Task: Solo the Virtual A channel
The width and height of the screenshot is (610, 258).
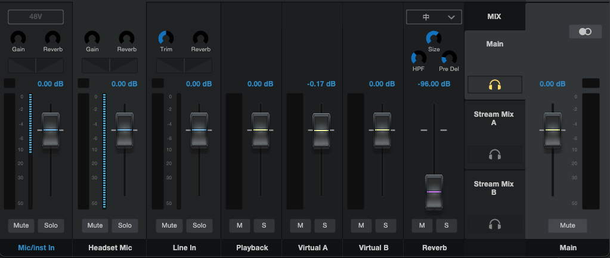Action: pyautogui.click(x=325, y=226)
